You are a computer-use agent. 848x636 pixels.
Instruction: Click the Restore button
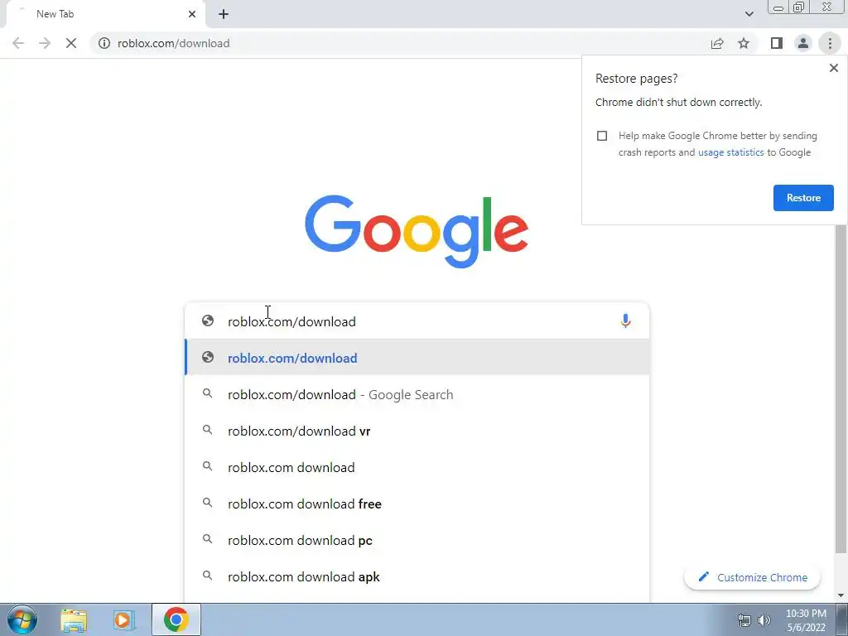pos(803,198)
